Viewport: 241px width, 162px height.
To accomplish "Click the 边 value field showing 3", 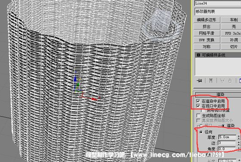I will pyautogui.click(x=227, y=143).
